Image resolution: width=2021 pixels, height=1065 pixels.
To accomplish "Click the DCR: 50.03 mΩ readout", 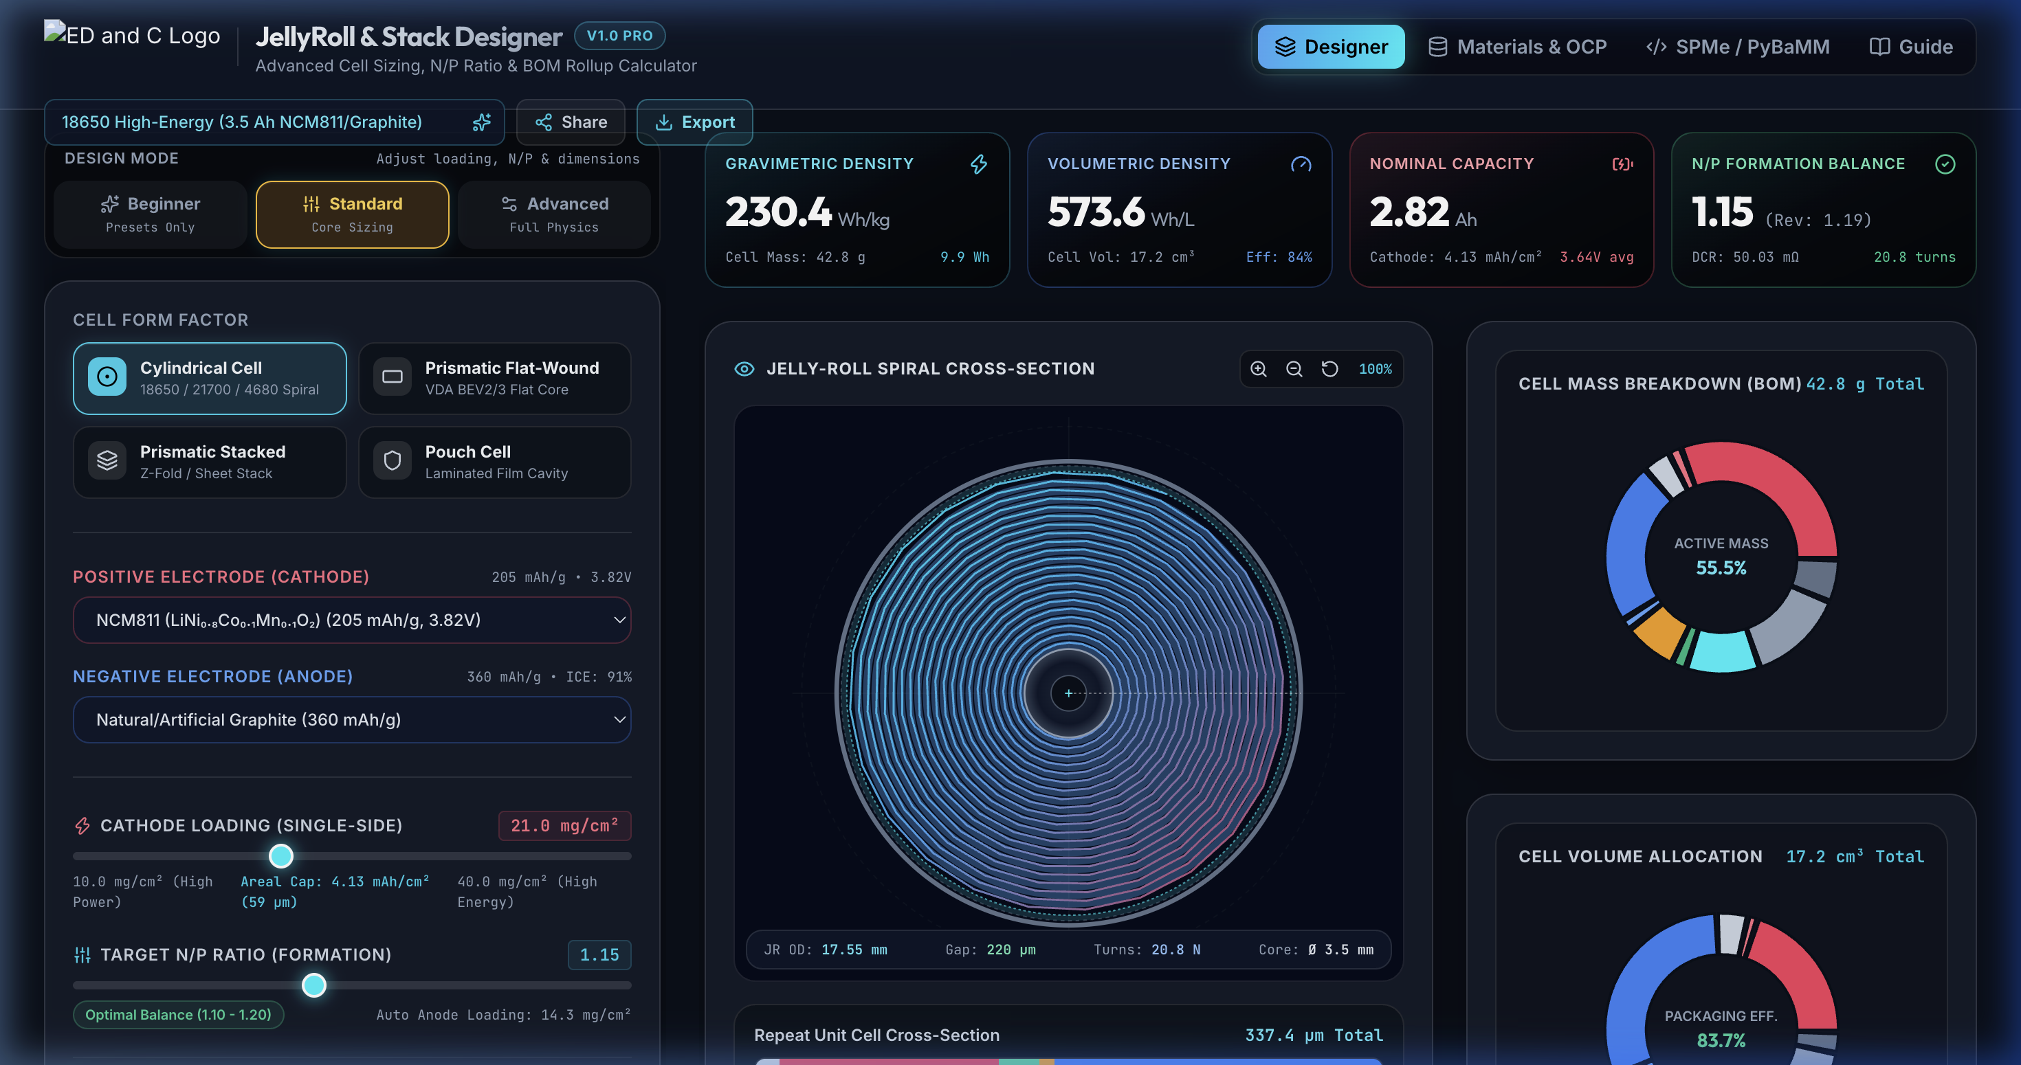I will pyautogui.click(x=1745, y=257).
